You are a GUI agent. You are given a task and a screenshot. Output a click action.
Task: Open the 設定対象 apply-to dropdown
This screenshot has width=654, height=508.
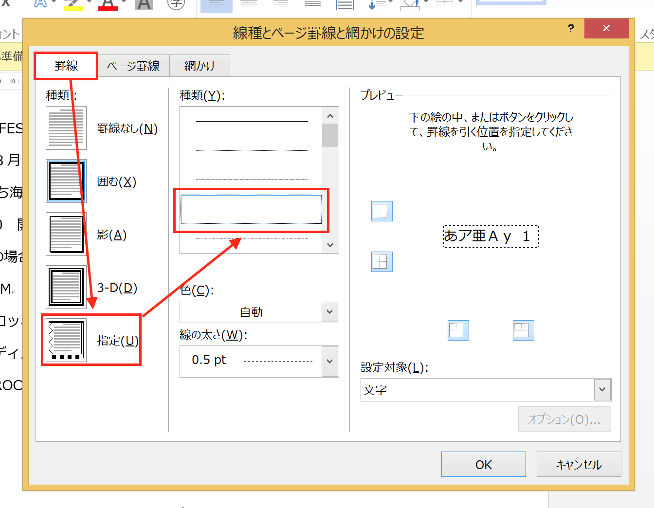(602, 390)
